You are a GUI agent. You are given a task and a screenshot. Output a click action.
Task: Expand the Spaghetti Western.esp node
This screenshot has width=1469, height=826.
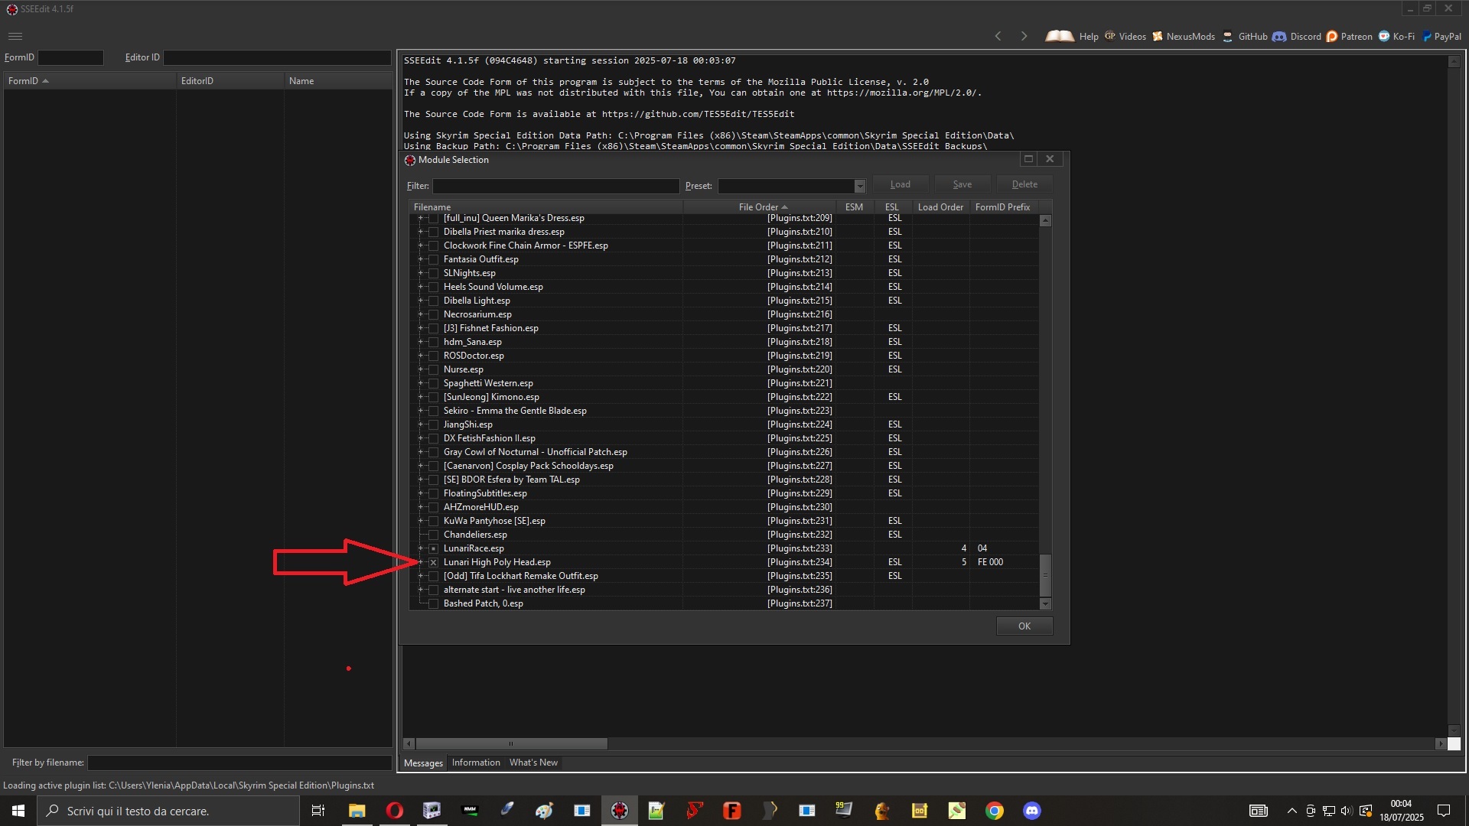(x=420, y=383)
